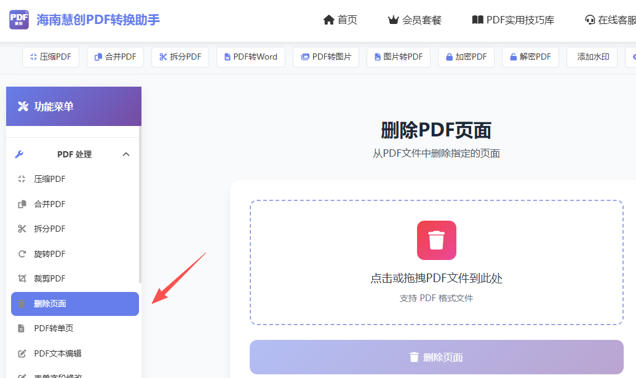Open 会员套餐 membership plans
Viewport: 636px width, 378px height.
click(415, 20)
